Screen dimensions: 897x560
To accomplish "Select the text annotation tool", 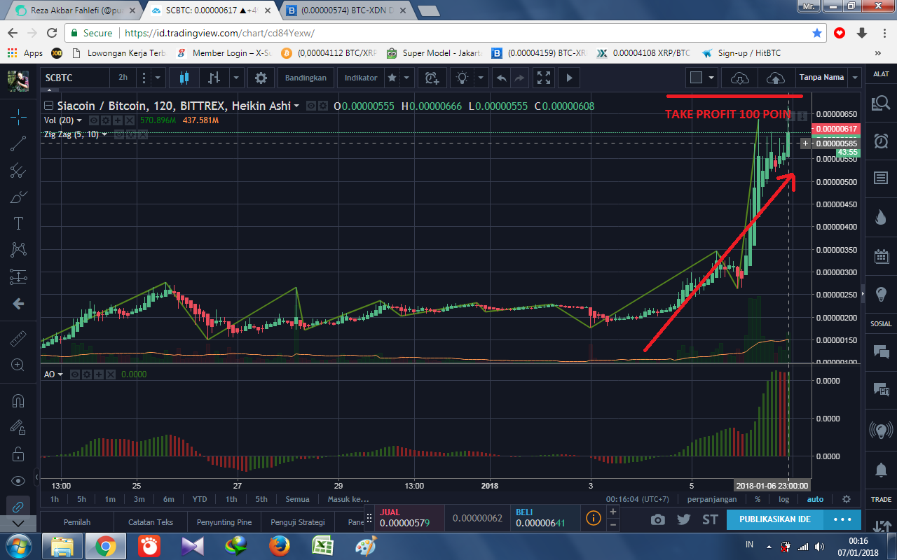I will pos(18,223).
